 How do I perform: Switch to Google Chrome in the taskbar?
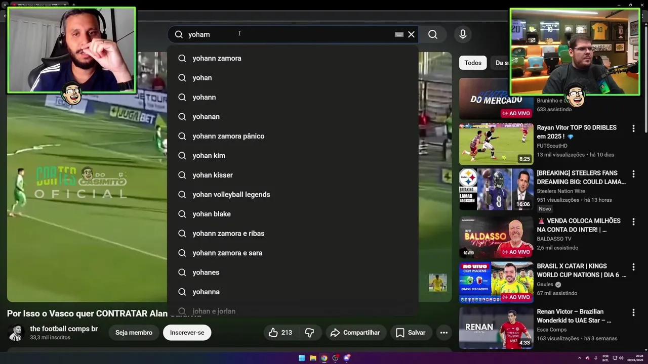point(324,358)
